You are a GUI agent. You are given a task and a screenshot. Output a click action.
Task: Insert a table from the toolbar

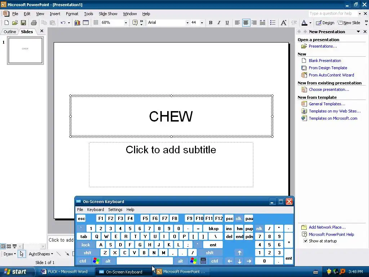pyautogui.click(x=86, y=23)
